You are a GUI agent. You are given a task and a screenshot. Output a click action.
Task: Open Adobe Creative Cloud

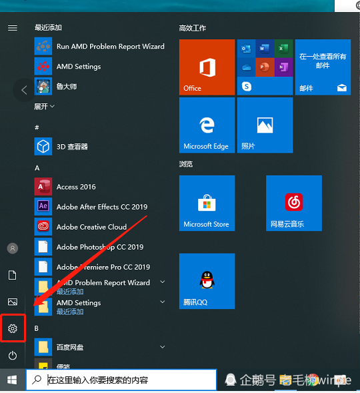click(100, 227)
